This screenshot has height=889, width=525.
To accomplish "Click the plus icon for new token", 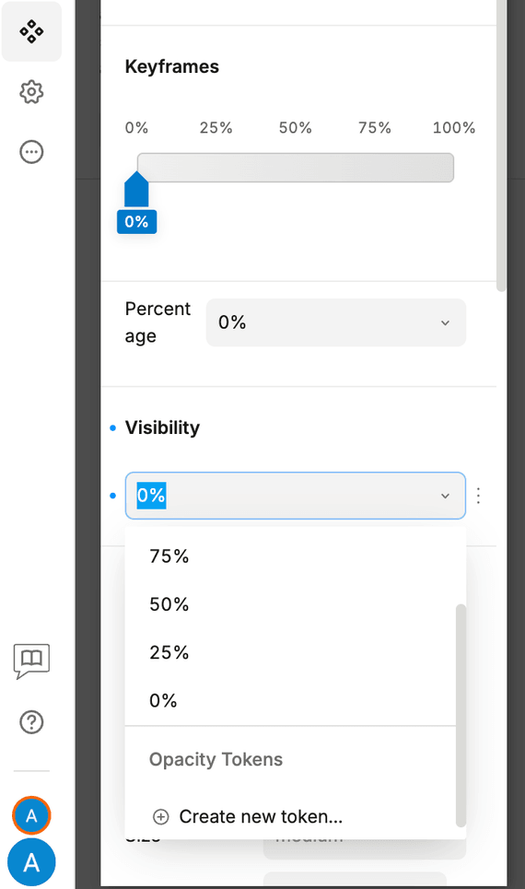I will pyautogui.click(x=161, y=817).
